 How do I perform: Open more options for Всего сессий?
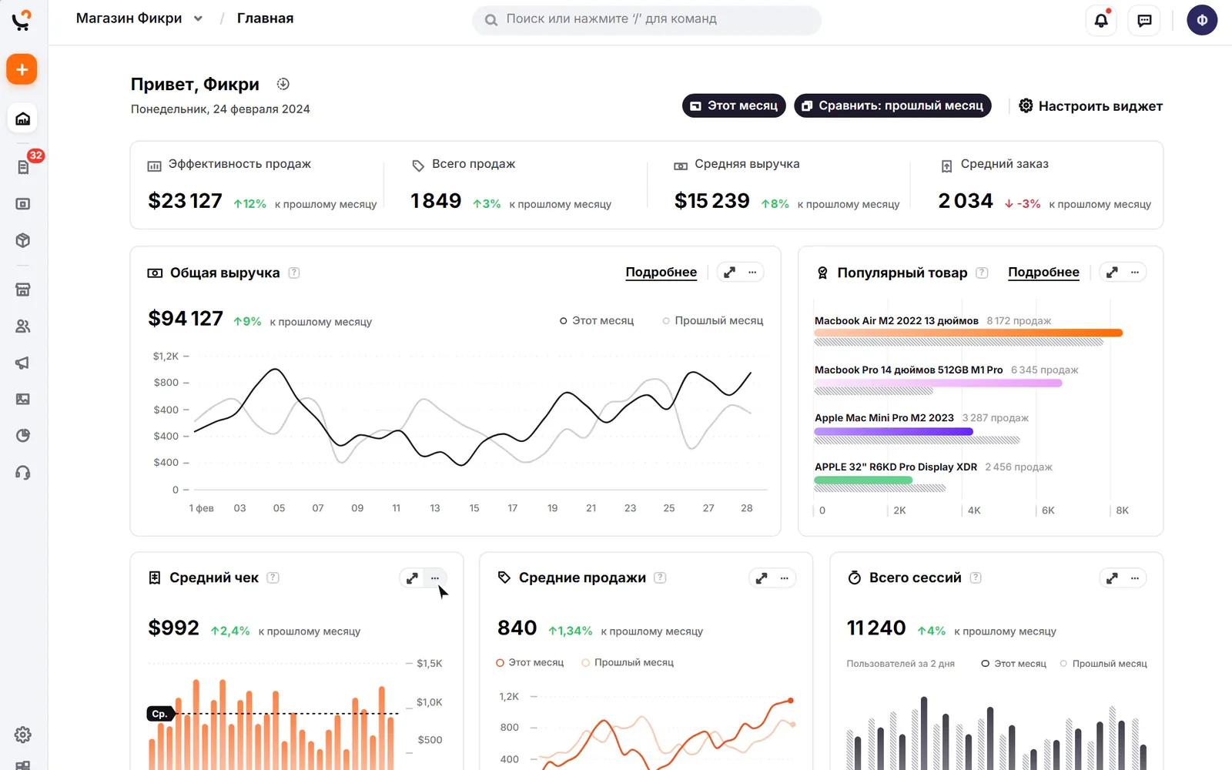click(x=1134, y=577)
